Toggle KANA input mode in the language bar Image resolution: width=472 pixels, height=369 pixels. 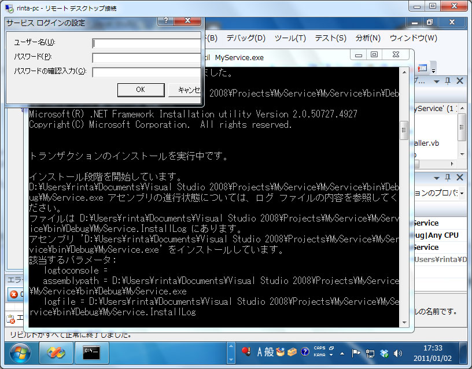[x=320, y=355]
